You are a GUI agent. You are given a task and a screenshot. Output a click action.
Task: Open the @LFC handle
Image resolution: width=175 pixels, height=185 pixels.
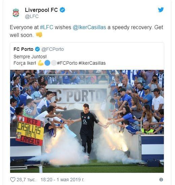tap(32, 16)
